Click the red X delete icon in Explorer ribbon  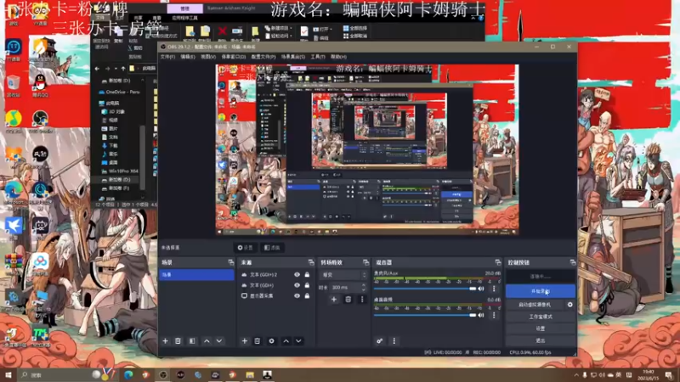click(x=222, y=31)
